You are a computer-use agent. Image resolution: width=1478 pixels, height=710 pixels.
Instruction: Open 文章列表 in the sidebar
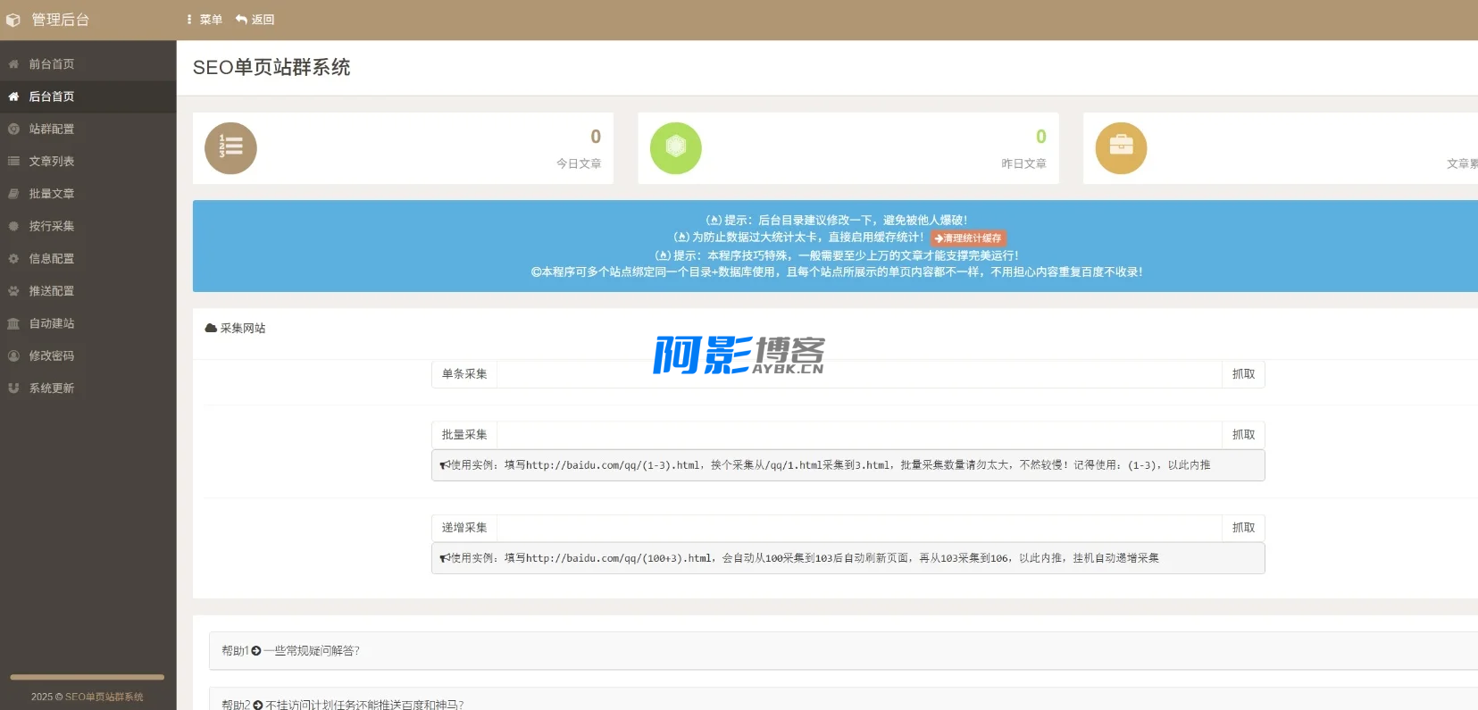pyautogui.click(x=51, y=162)
